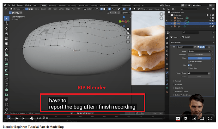Viewport: 218px width, 129px height.
Task: Toggle the camera view icon in viewport
Action: tap(128, 37)
